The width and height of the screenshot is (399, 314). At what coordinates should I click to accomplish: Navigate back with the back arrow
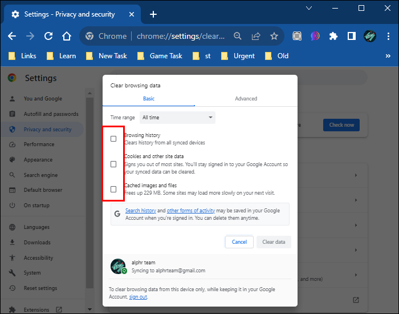pyautogui.click(x=12, y=36)
